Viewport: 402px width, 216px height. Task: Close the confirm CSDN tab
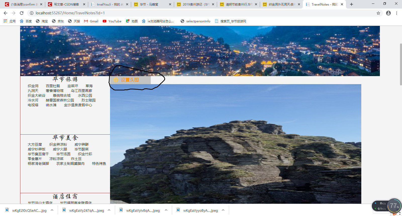41,4
